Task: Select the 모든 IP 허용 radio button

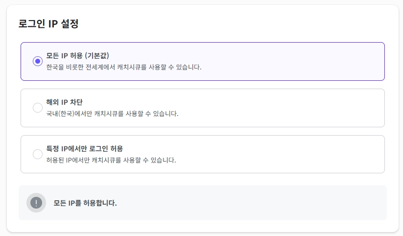Action: [x=37, y=61]
